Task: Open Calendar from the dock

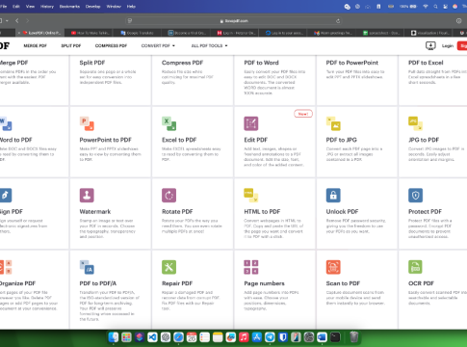Action: click(192, 337)
